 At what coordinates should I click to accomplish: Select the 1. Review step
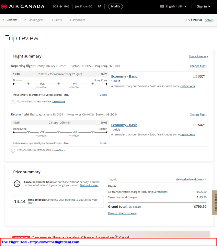point(10,20)
